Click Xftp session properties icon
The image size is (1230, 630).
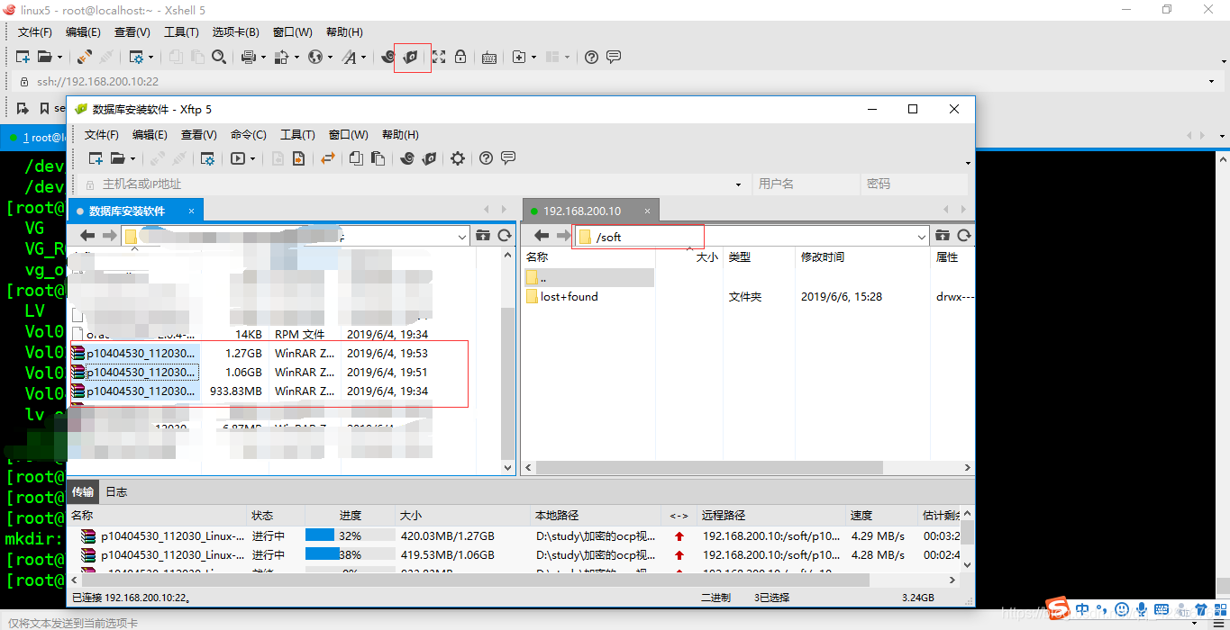click(207, 158)
